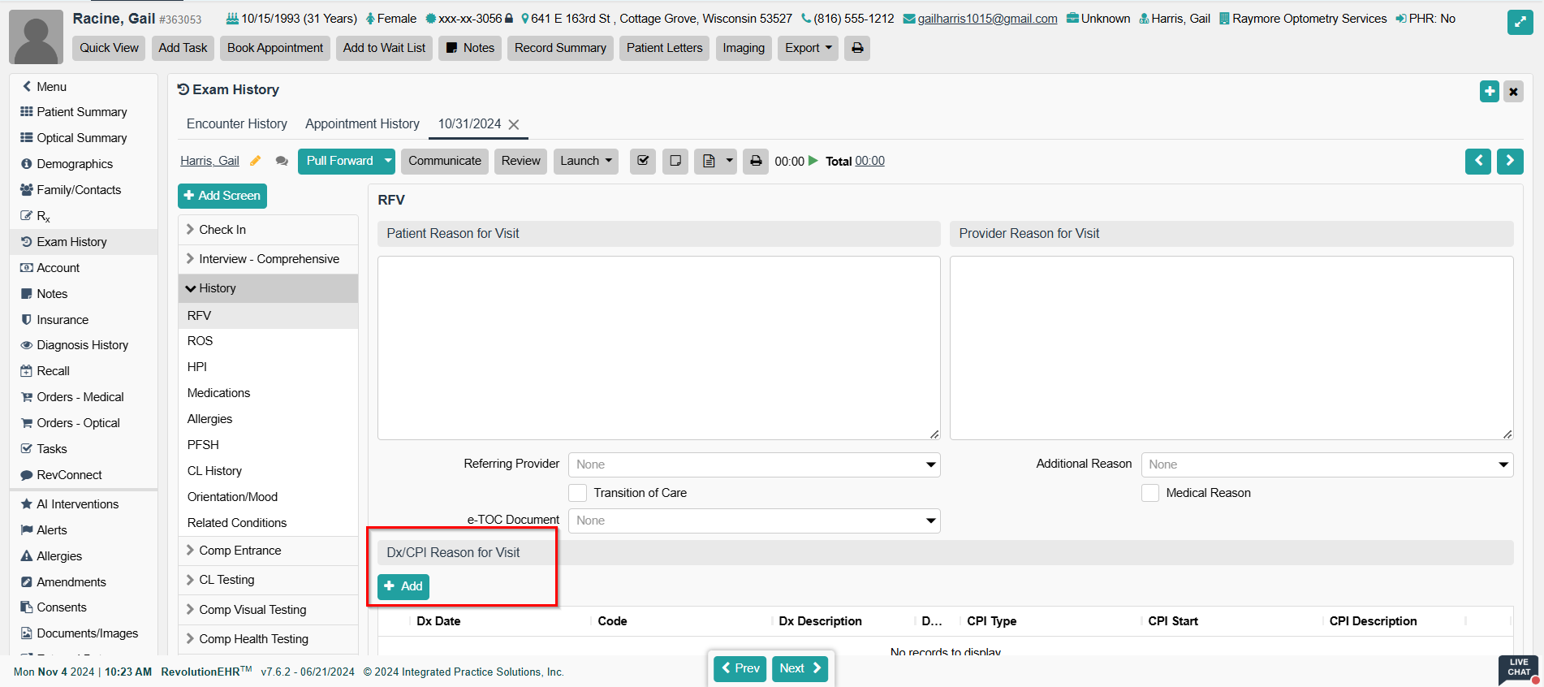
Task: Check the Medical Reason checkbox
Action: 1150,493
